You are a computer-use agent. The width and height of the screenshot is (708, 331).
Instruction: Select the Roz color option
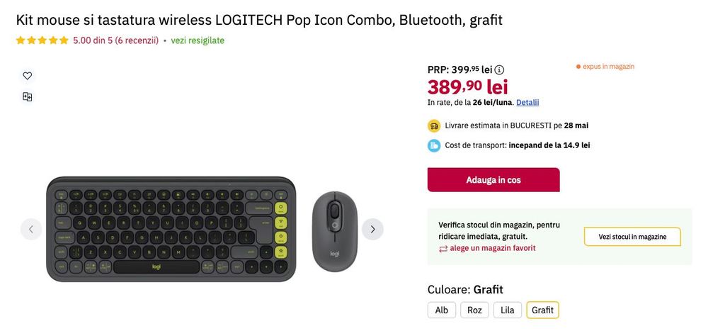pyautogui.click(x=474, y=310)
